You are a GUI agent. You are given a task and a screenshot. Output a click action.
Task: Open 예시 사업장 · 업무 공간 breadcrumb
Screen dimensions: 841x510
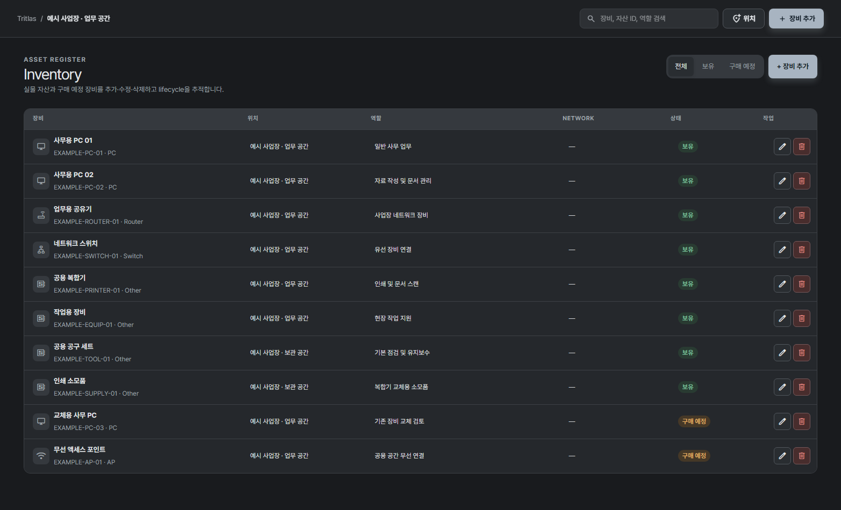click(x=79, y=19)
